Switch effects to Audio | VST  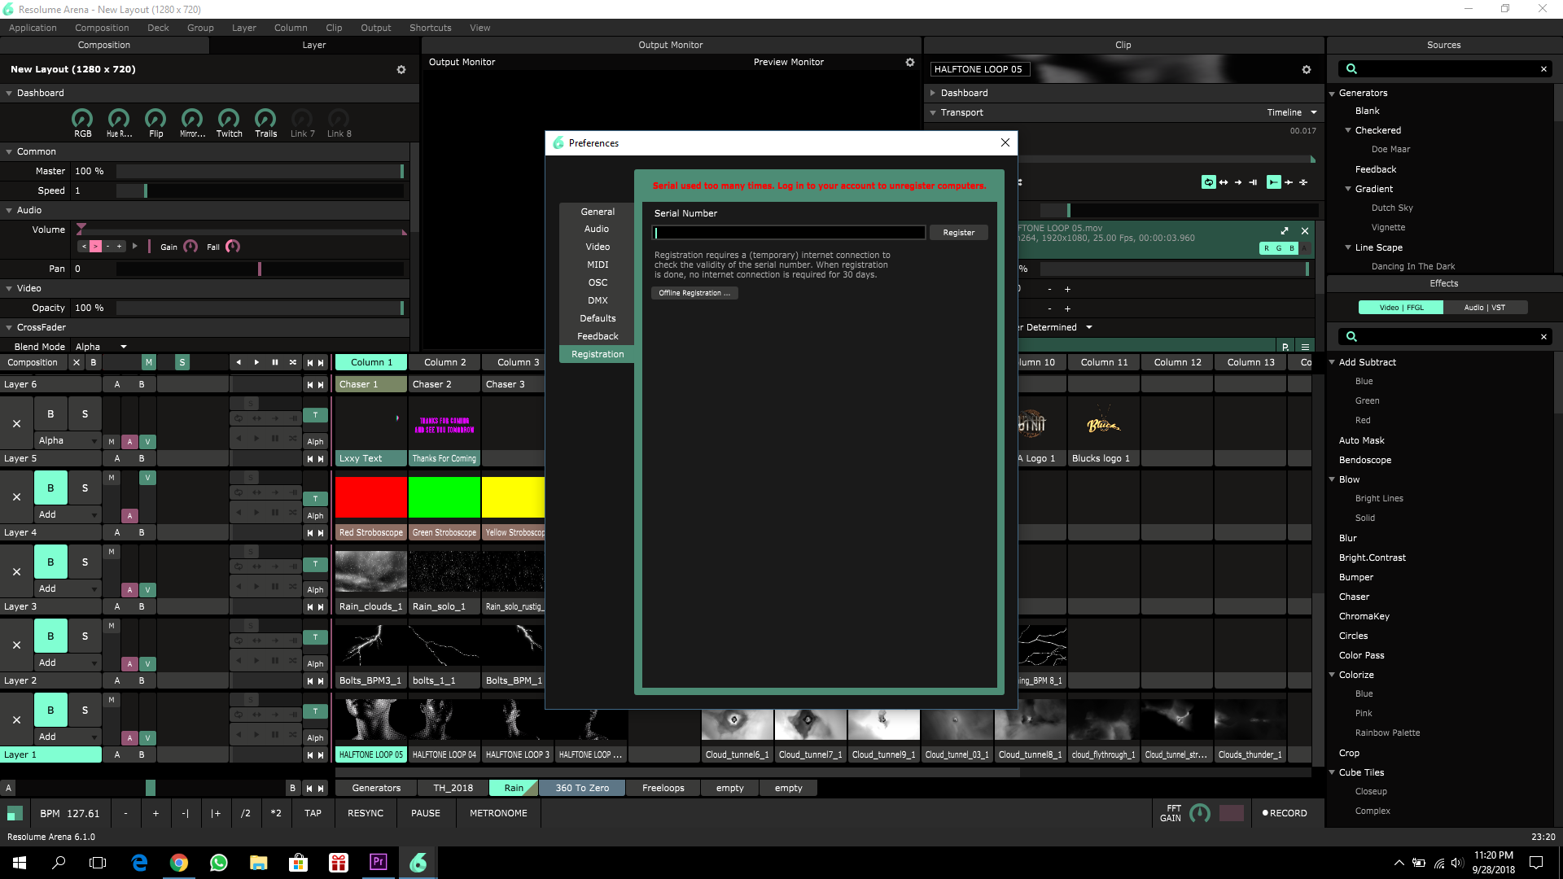point(1484,308)
